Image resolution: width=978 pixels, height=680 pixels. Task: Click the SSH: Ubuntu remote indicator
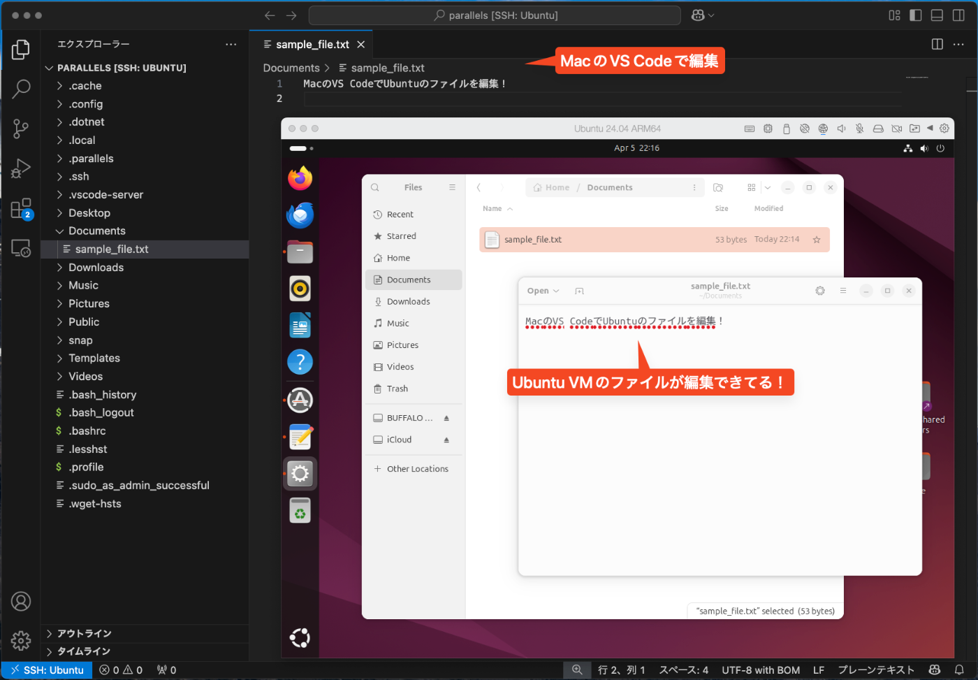48,670
